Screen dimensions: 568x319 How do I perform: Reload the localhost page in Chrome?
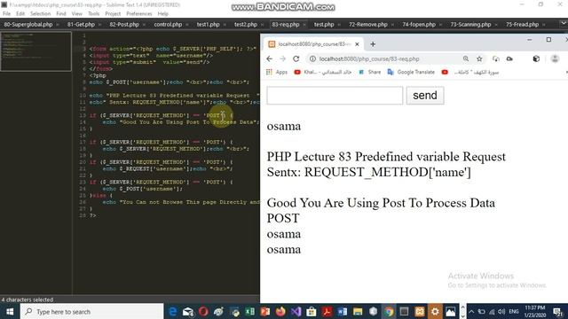click(x=296, y=59)
